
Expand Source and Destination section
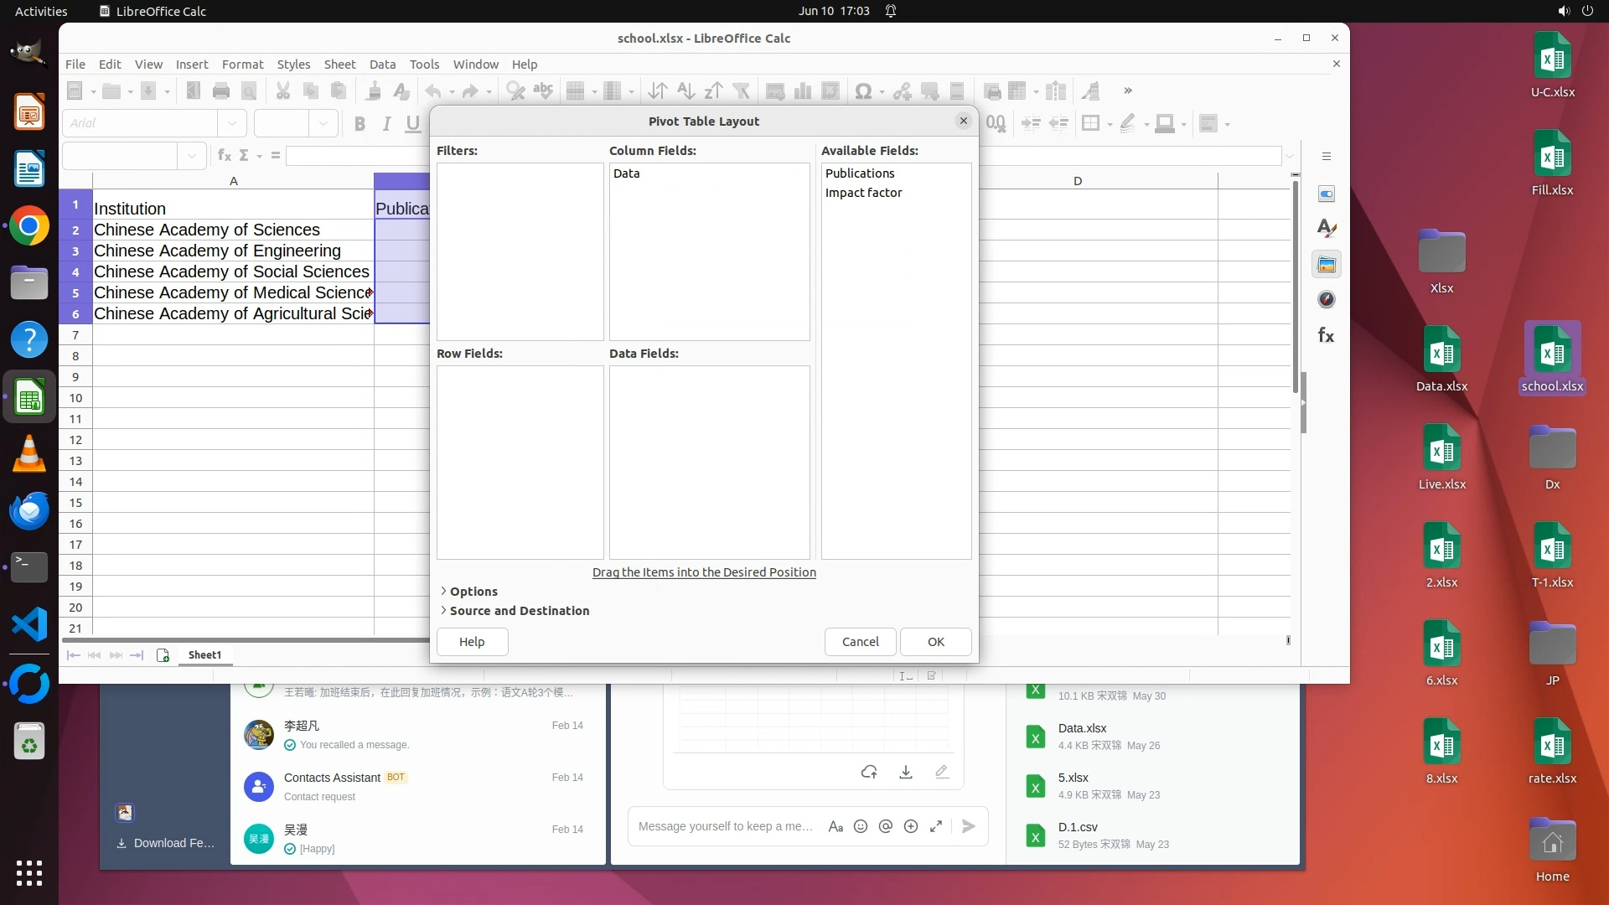tap(518, 611)
